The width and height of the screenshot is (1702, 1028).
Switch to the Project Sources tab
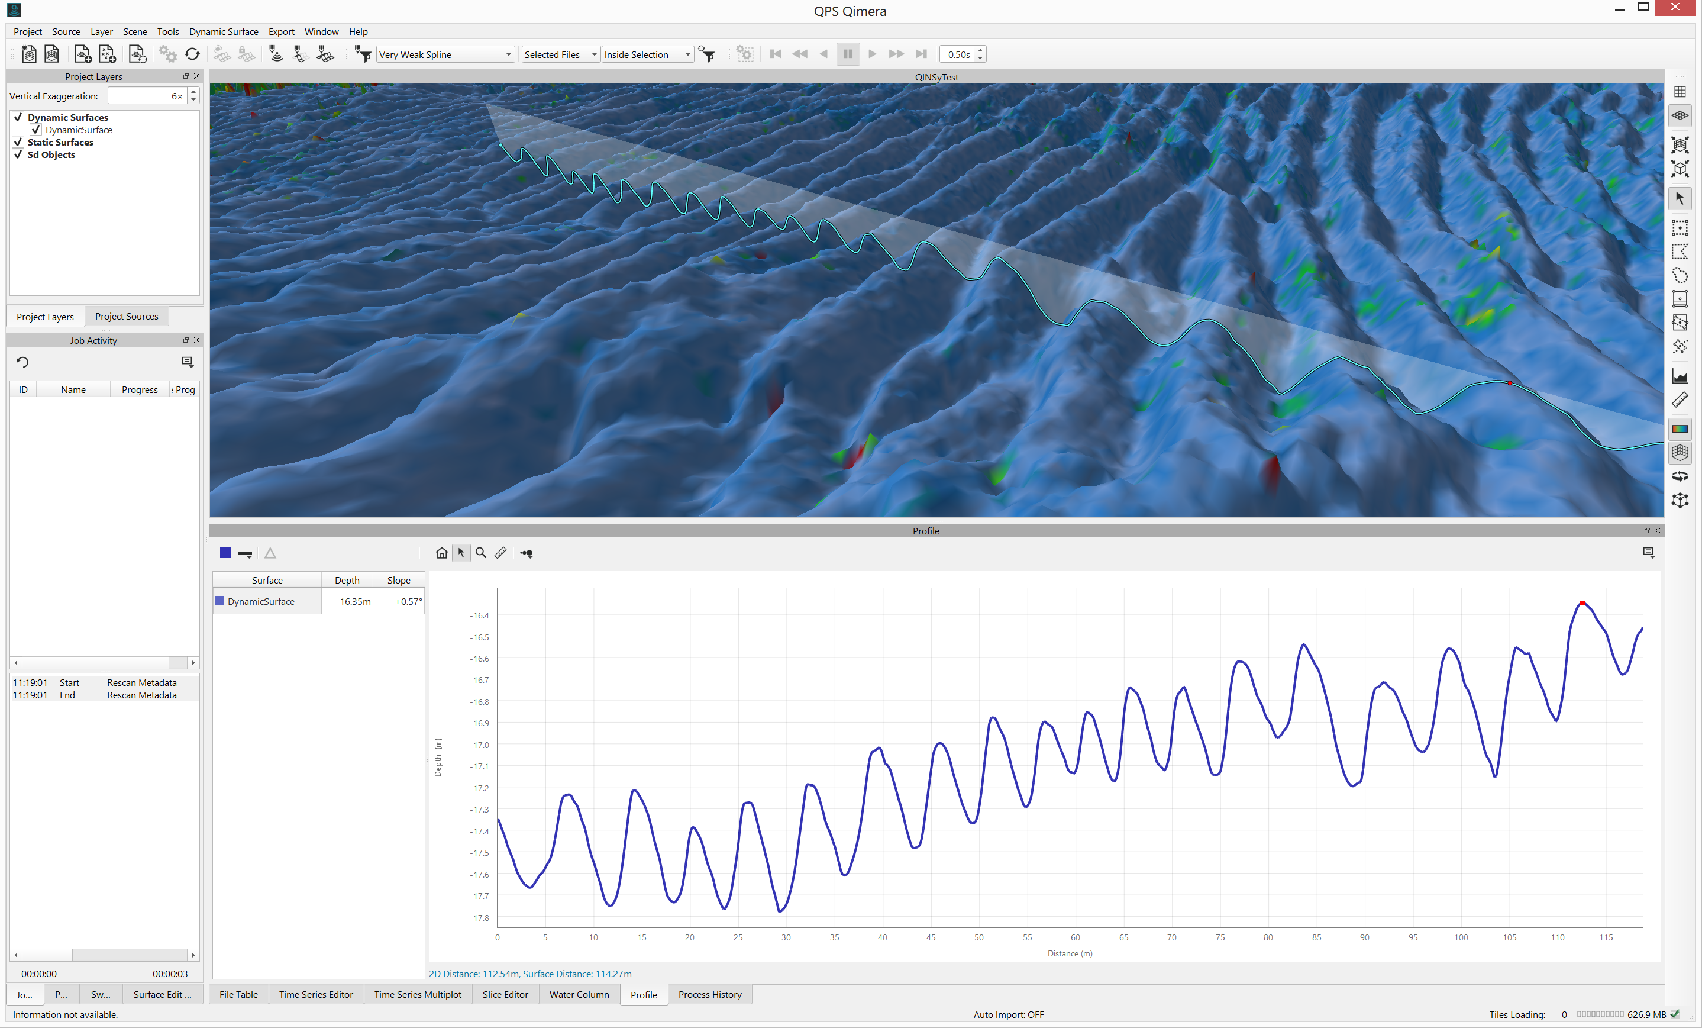[127, 317]
